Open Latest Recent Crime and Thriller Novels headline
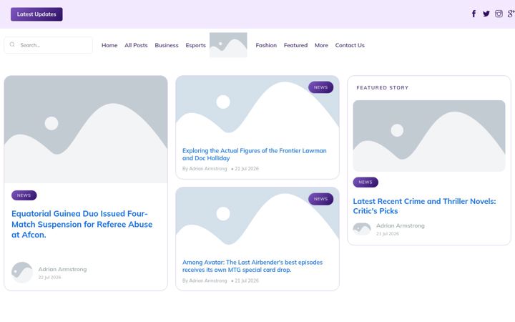Screen dimensions: 515x322 (x=424, y=206)
